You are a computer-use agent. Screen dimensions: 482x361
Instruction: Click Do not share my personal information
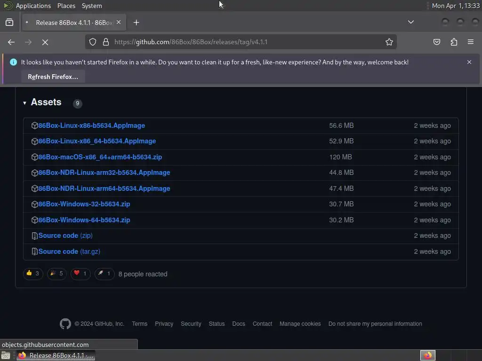[x=375, y=324]
